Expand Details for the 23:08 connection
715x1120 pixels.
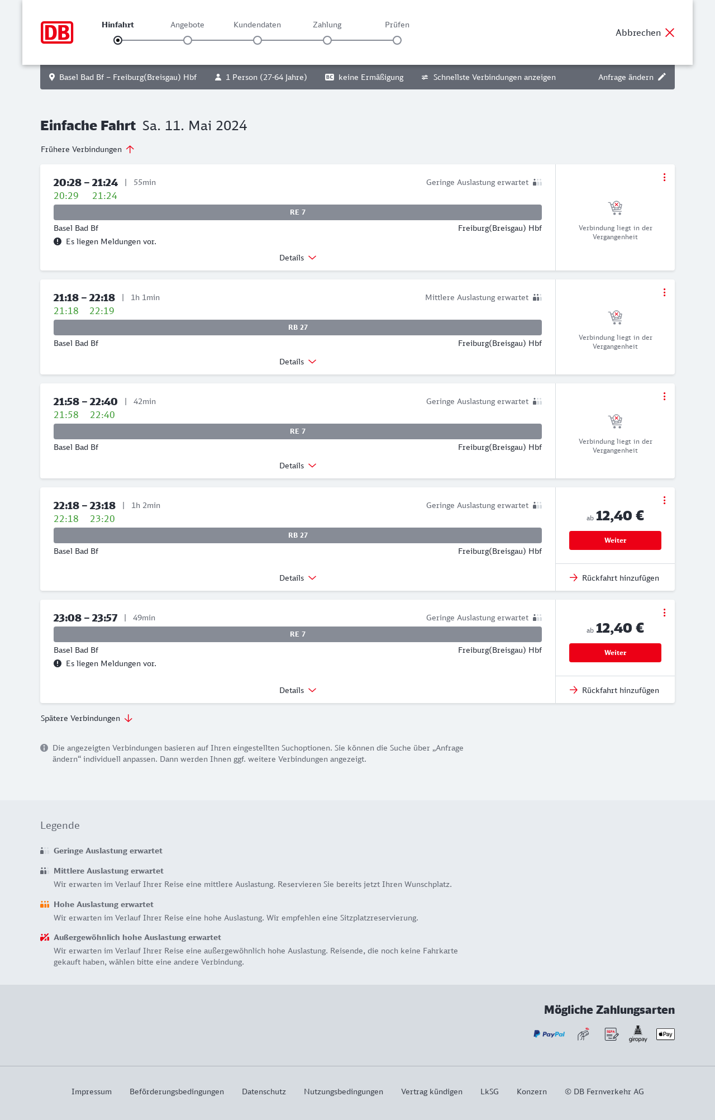tap(298, 690)
